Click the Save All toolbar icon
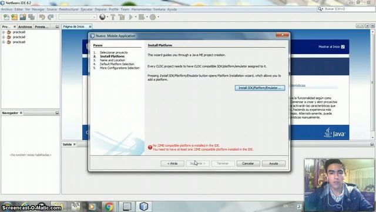 pyautogui.click(x=31, y=17)
